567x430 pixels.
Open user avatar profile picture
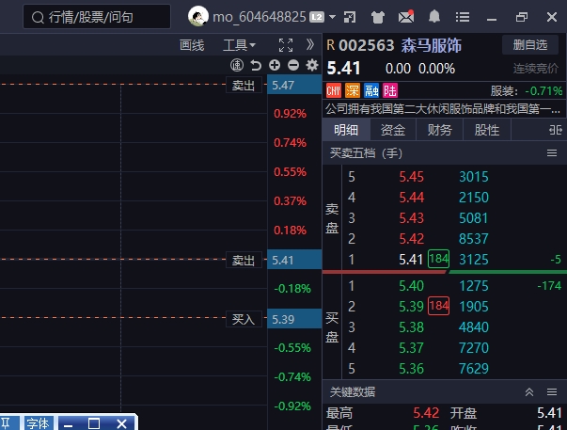pos(198,16)
